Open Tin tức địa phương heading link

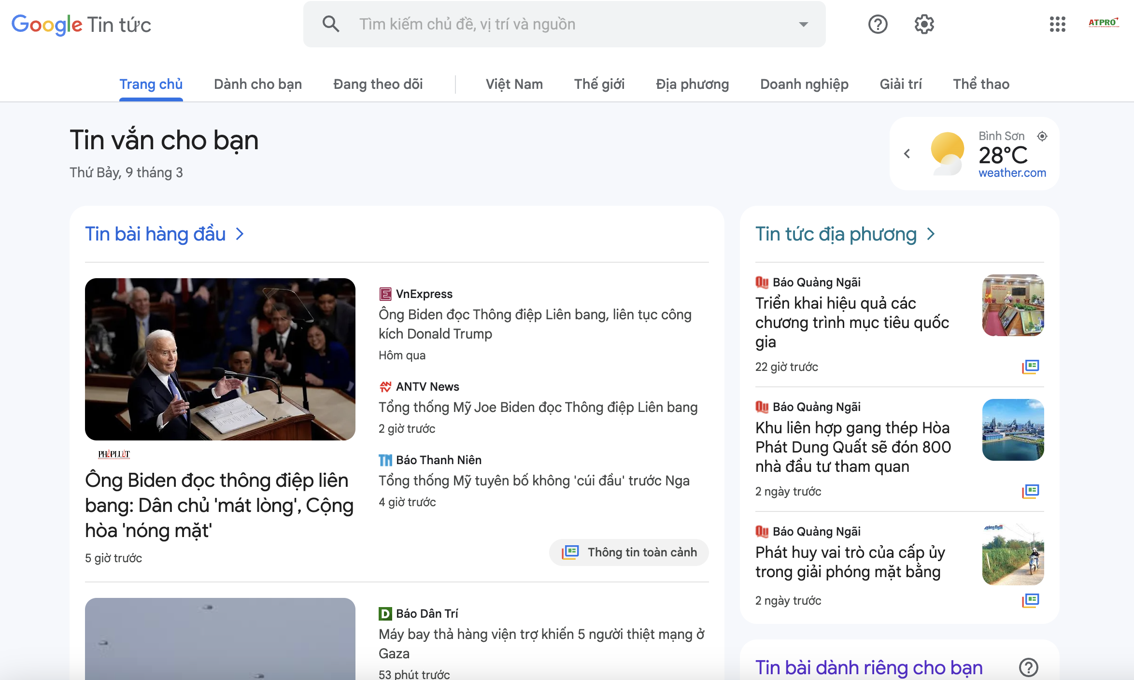(x=836, y=234)
